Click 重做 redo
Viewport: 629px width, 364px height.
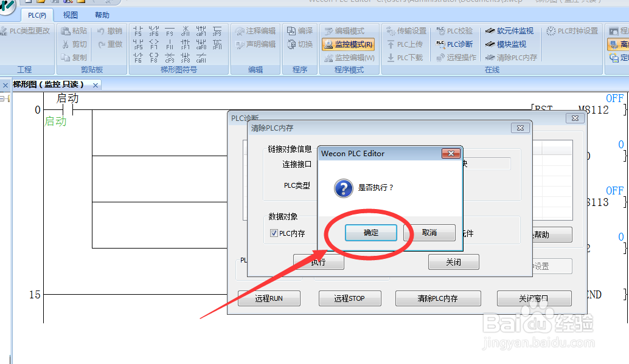point(110,44)
